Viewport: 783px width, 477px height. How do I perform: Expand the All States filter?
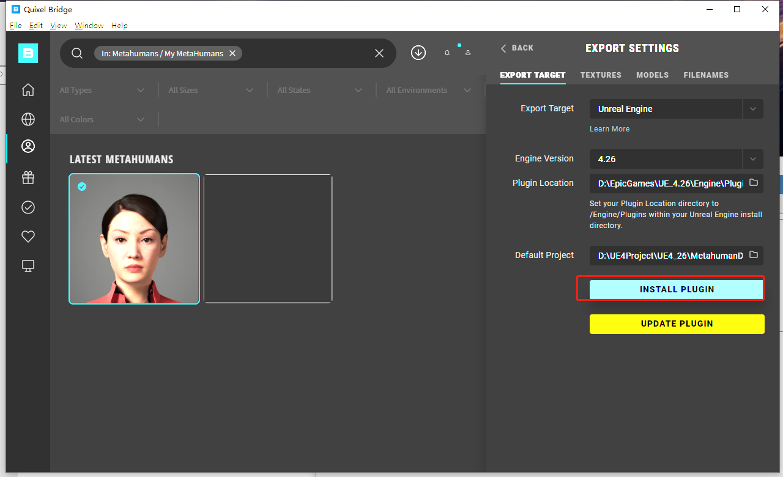click(320, 90)
